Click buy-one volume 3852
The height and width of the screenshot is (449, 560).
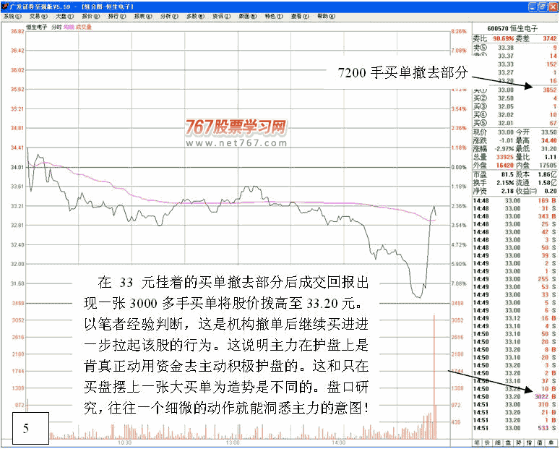pos(550,90)
